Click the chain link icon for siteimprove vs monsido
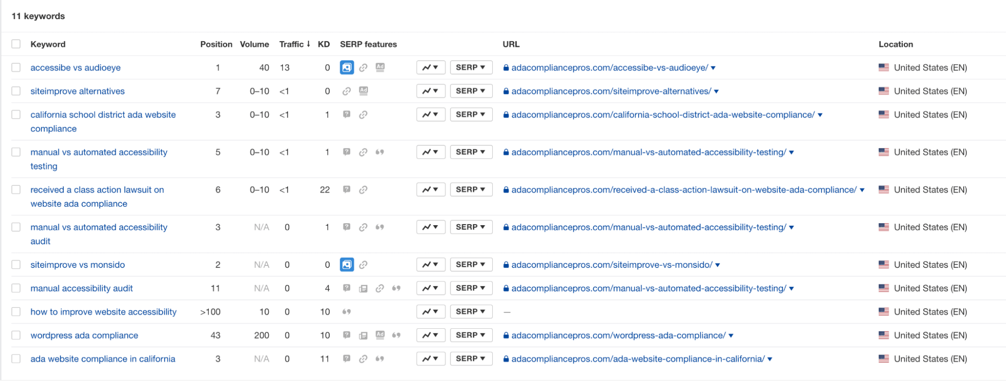 (x=363, y=264)
